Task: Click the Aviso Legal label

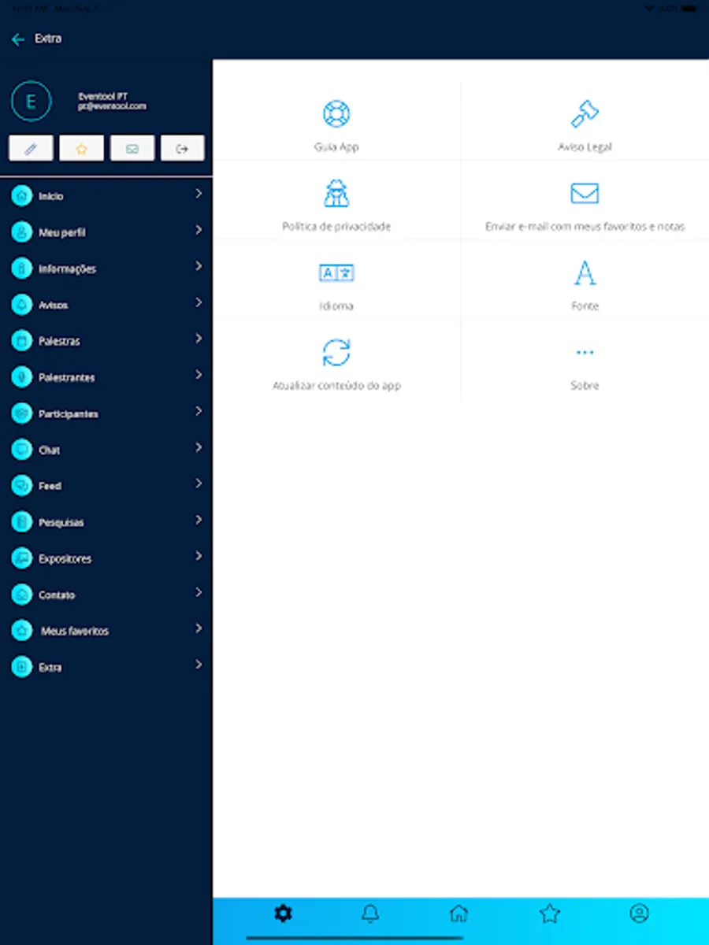Action: [585, 147]
